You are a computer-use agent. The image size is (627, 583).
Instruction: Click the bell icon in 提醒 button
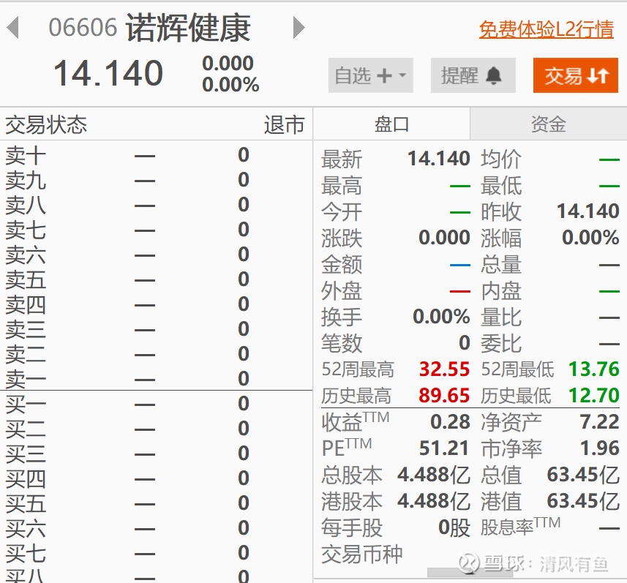pyautogui.click(x=493, y=75)
